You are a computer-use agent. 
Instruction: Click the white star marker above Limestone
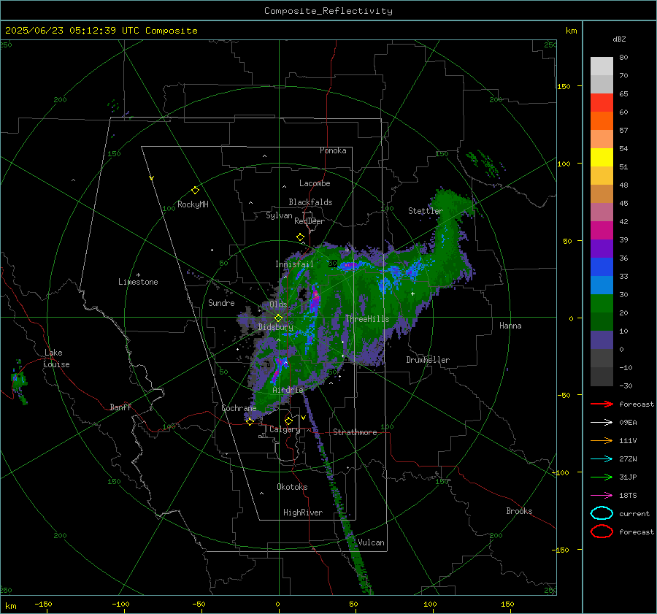138,275
